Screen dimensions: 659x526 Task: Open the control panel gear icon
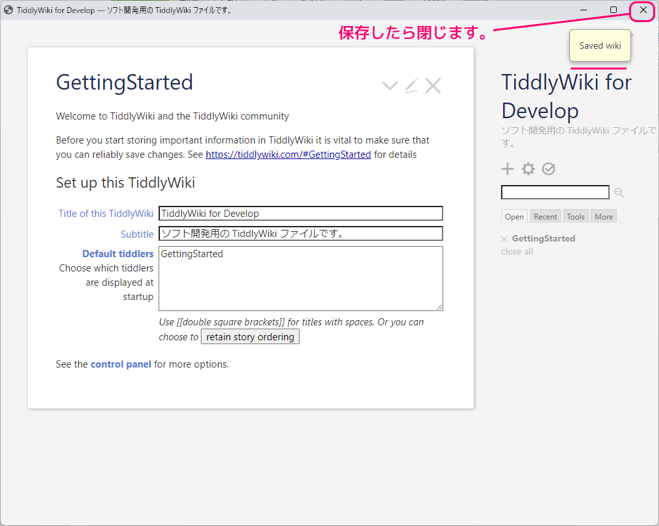(x=528, y=168)
